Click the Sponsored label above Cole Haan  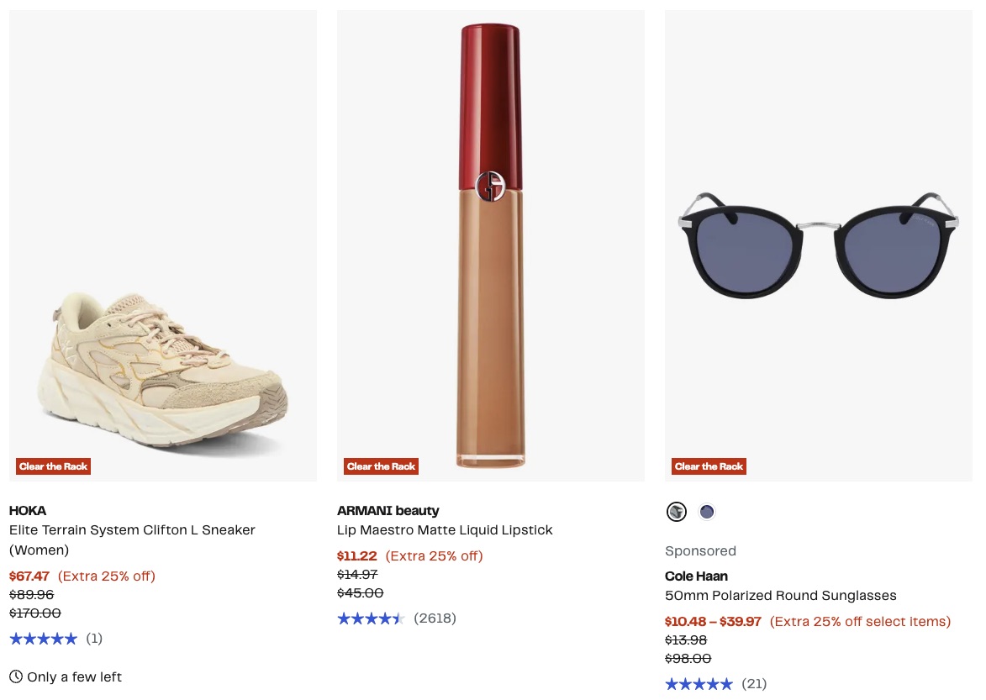click(x=700, y=550)
